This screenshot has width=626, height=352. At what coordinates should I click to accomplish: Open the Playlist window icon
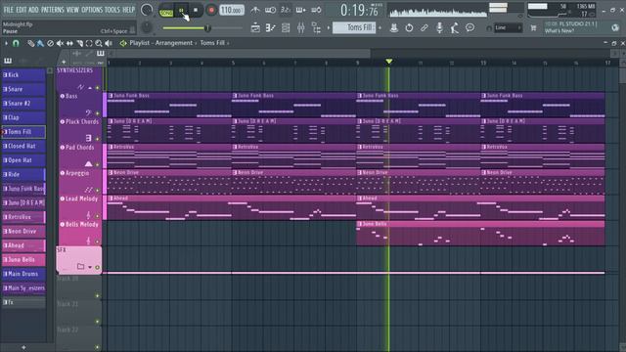pos(255,28)
